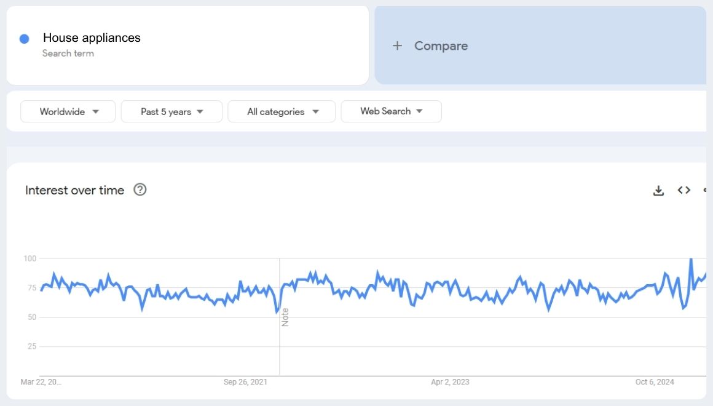Click the plus icon beside Compare
The height and width of the screenshot is (406, 713).
(397, 46)
